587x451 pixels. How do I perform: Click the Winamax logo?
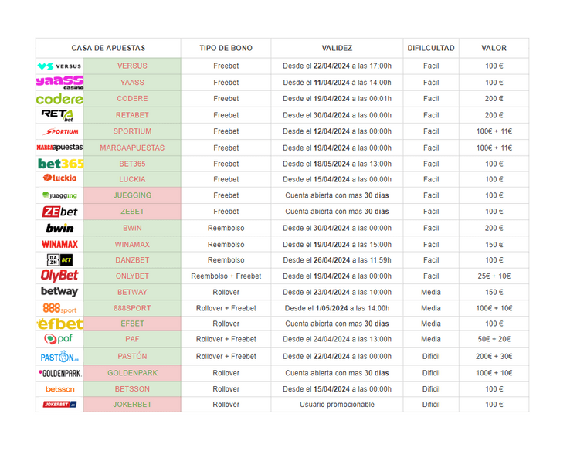coord(59,244)
